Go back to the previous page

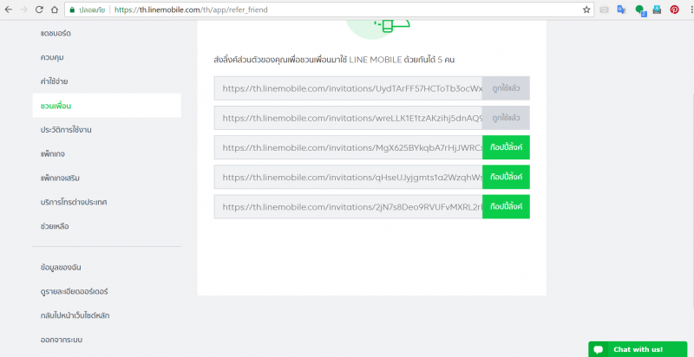(9, 10)
